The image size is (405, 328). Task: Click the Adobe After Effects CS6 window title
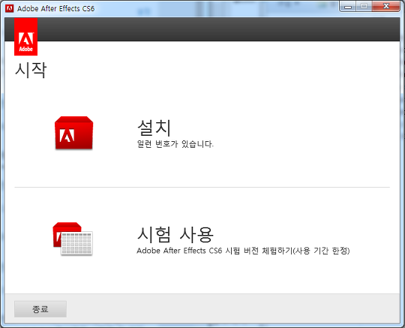click(x=55, y=8)
